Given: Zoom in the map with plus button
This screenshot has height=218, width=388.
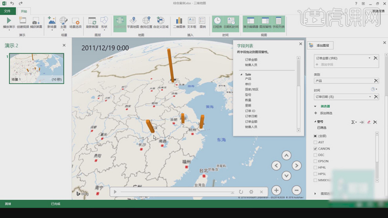Looking at the screenshot, I should pos(276,190).
